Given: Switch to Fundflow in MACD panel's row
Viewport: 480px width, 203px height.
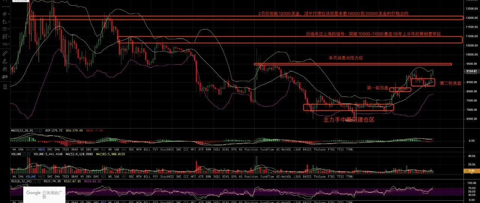Looking at the screenshot, I should (x=267, y=150).
